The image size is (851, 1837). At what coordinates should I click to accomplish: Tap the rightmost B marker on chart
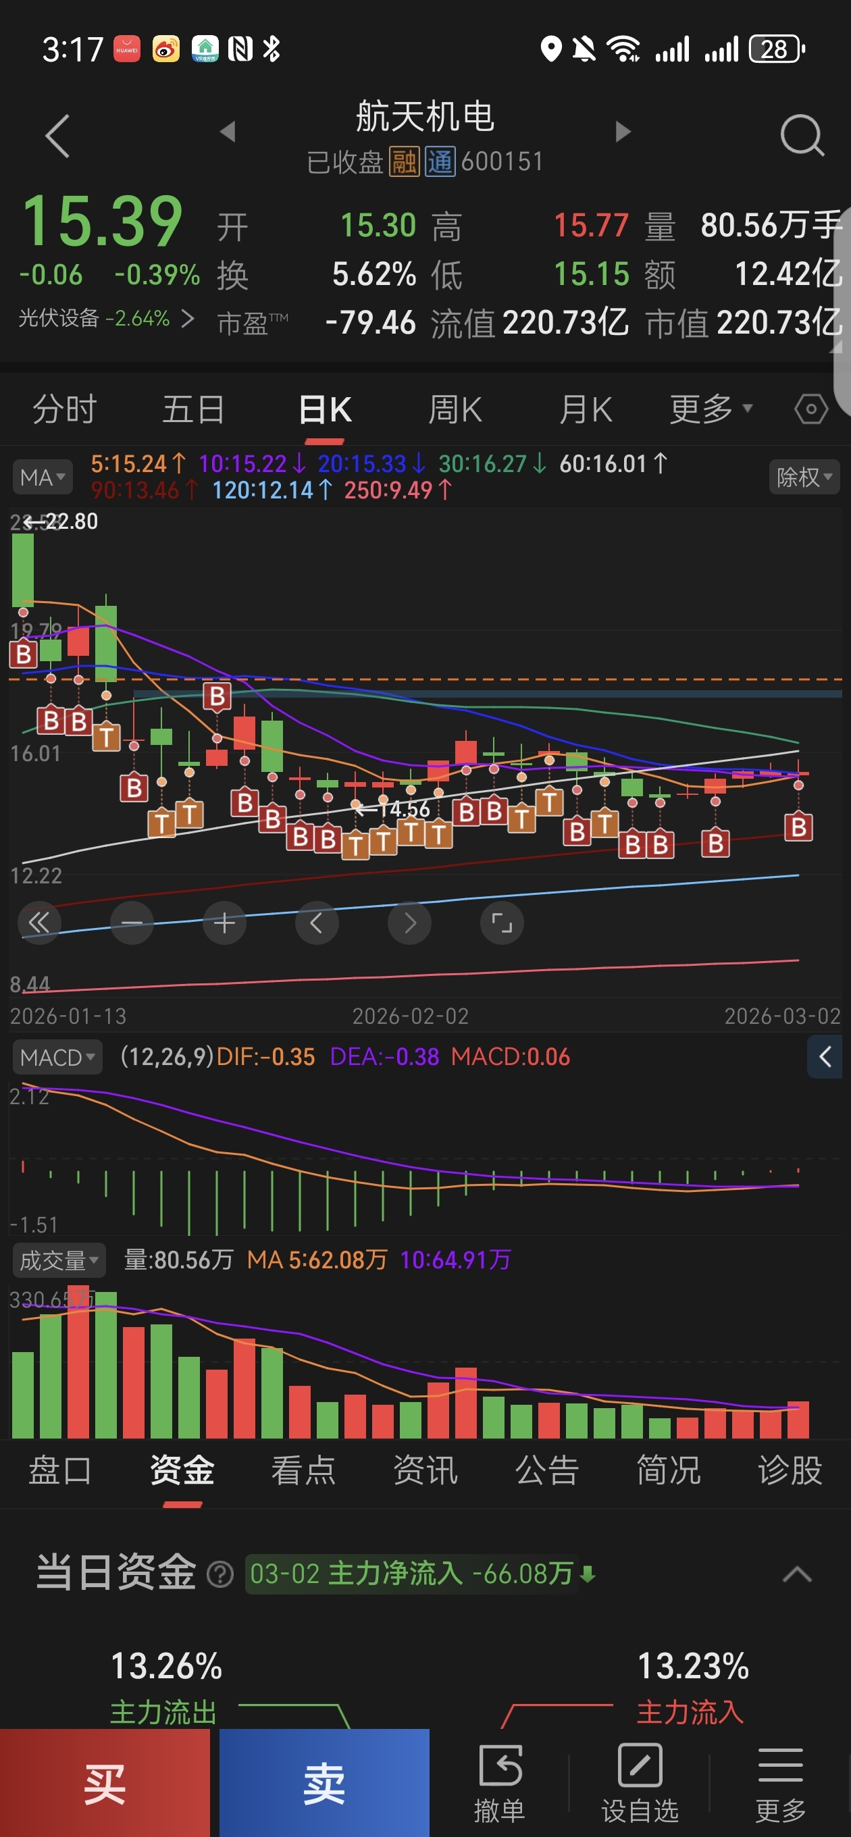point(798,827)
